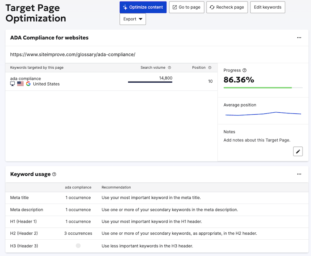Click the desktop device icon
Screen dimensions: 311x256
point(12,84)
